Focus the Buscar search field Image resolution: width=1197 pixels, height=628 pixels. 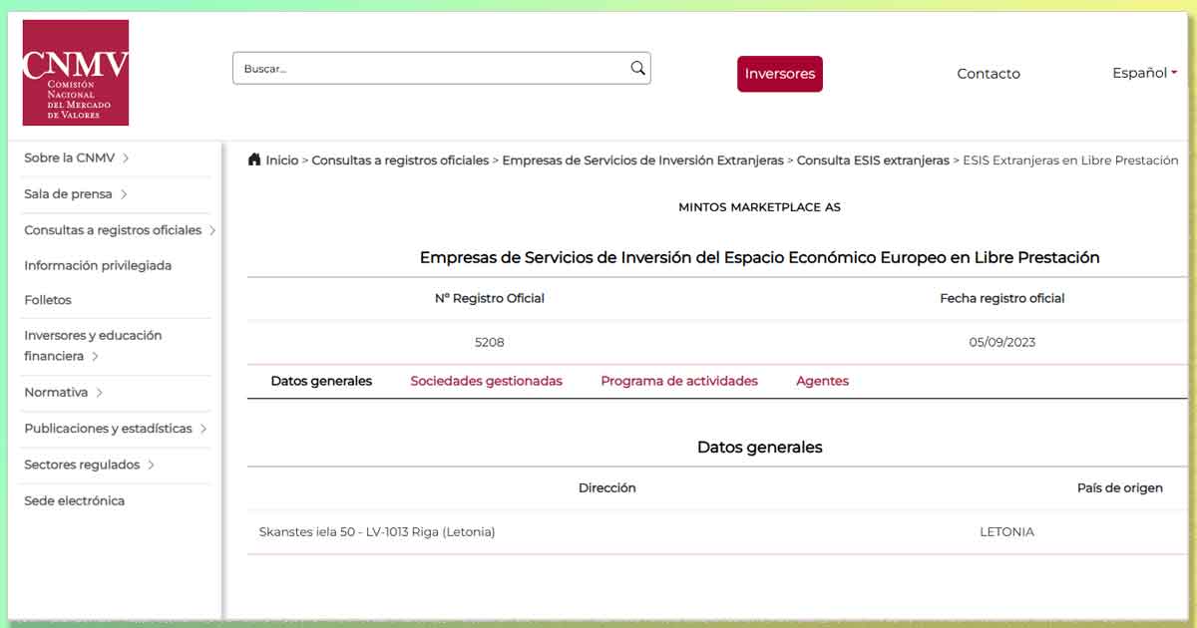(x=442, y=68)
